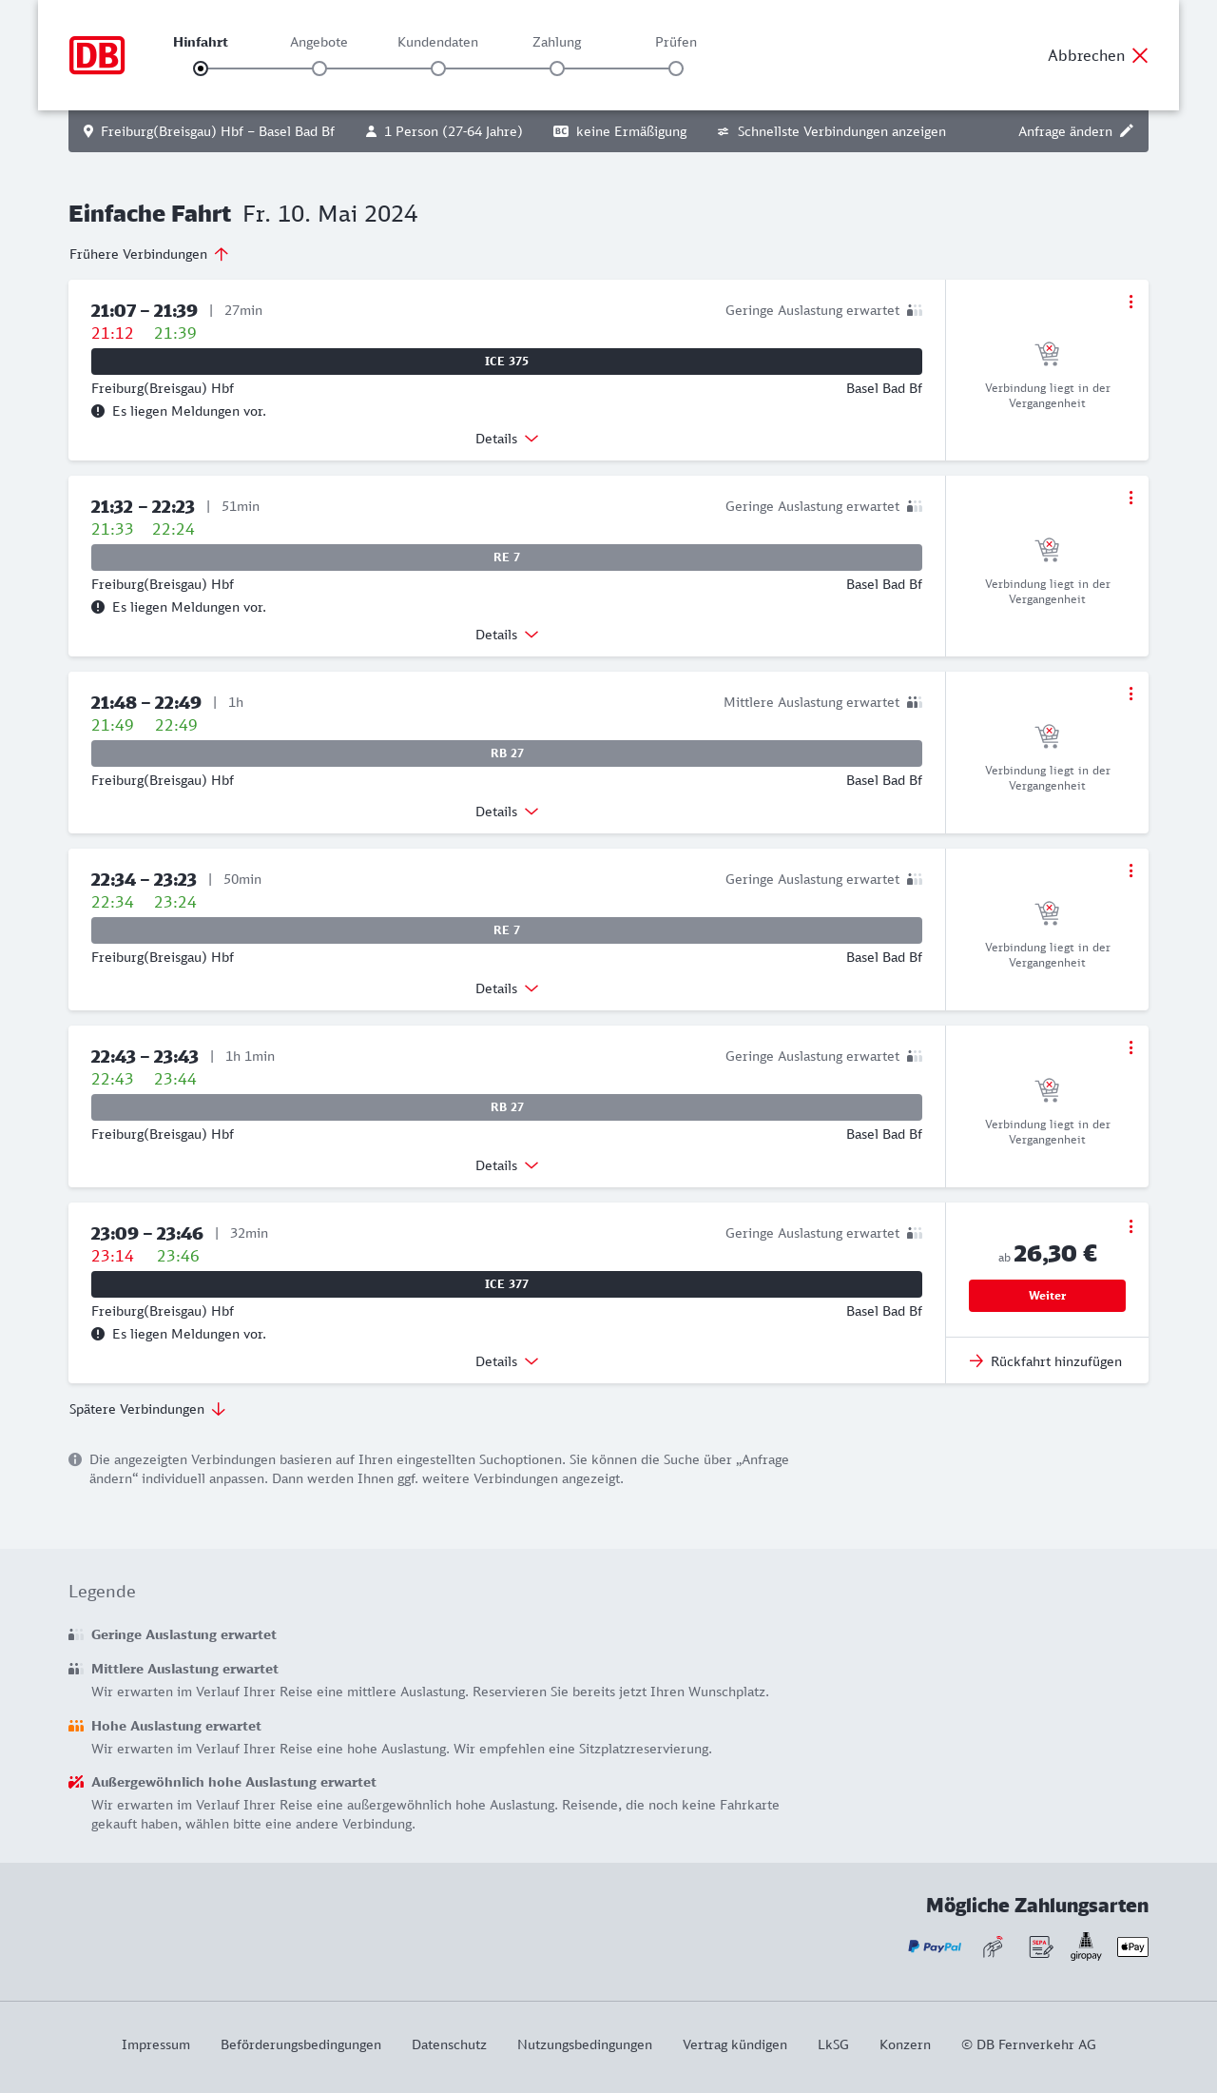
Task: Expand Details for the 21:32 RE 7 connection
Action: pos(507,635)
